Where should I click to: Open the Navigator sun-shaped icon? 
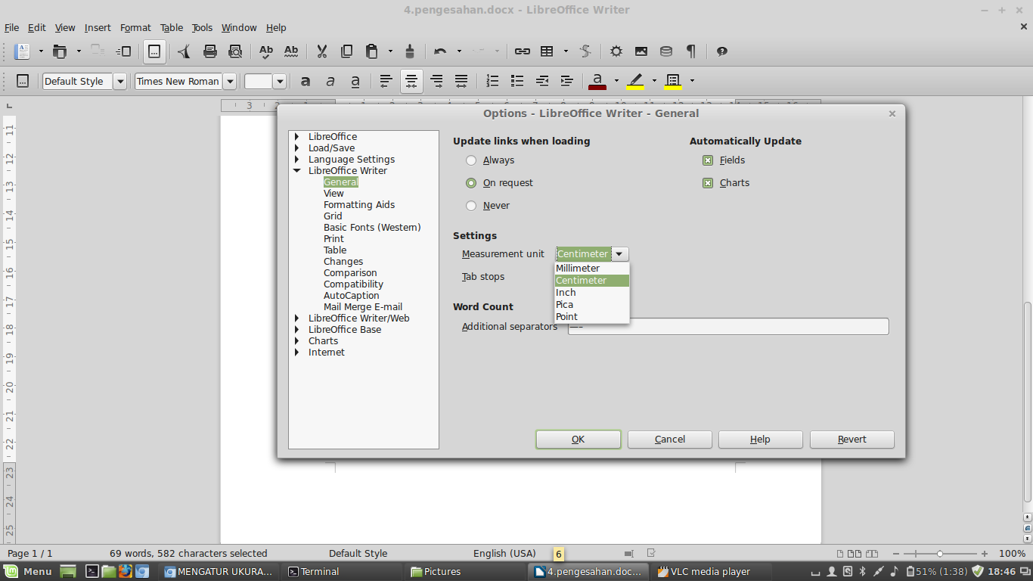tap(616, 51)
